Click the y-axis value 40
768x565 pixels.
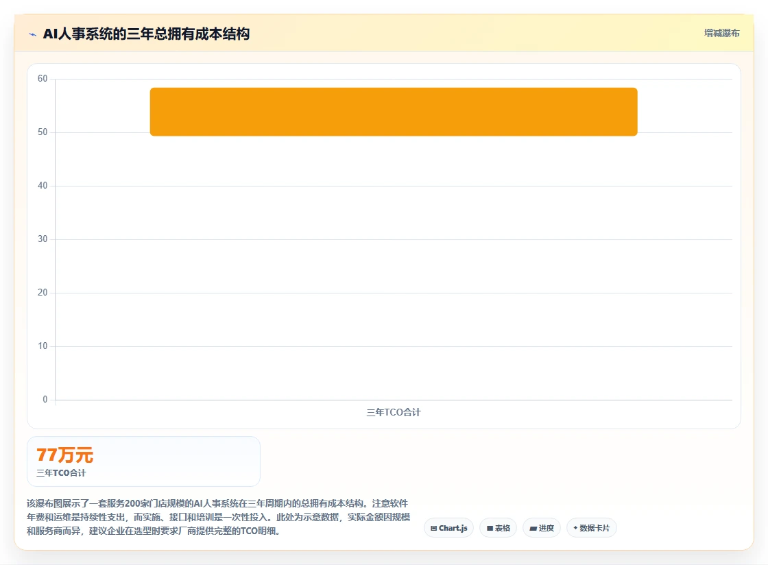point(43,186)
